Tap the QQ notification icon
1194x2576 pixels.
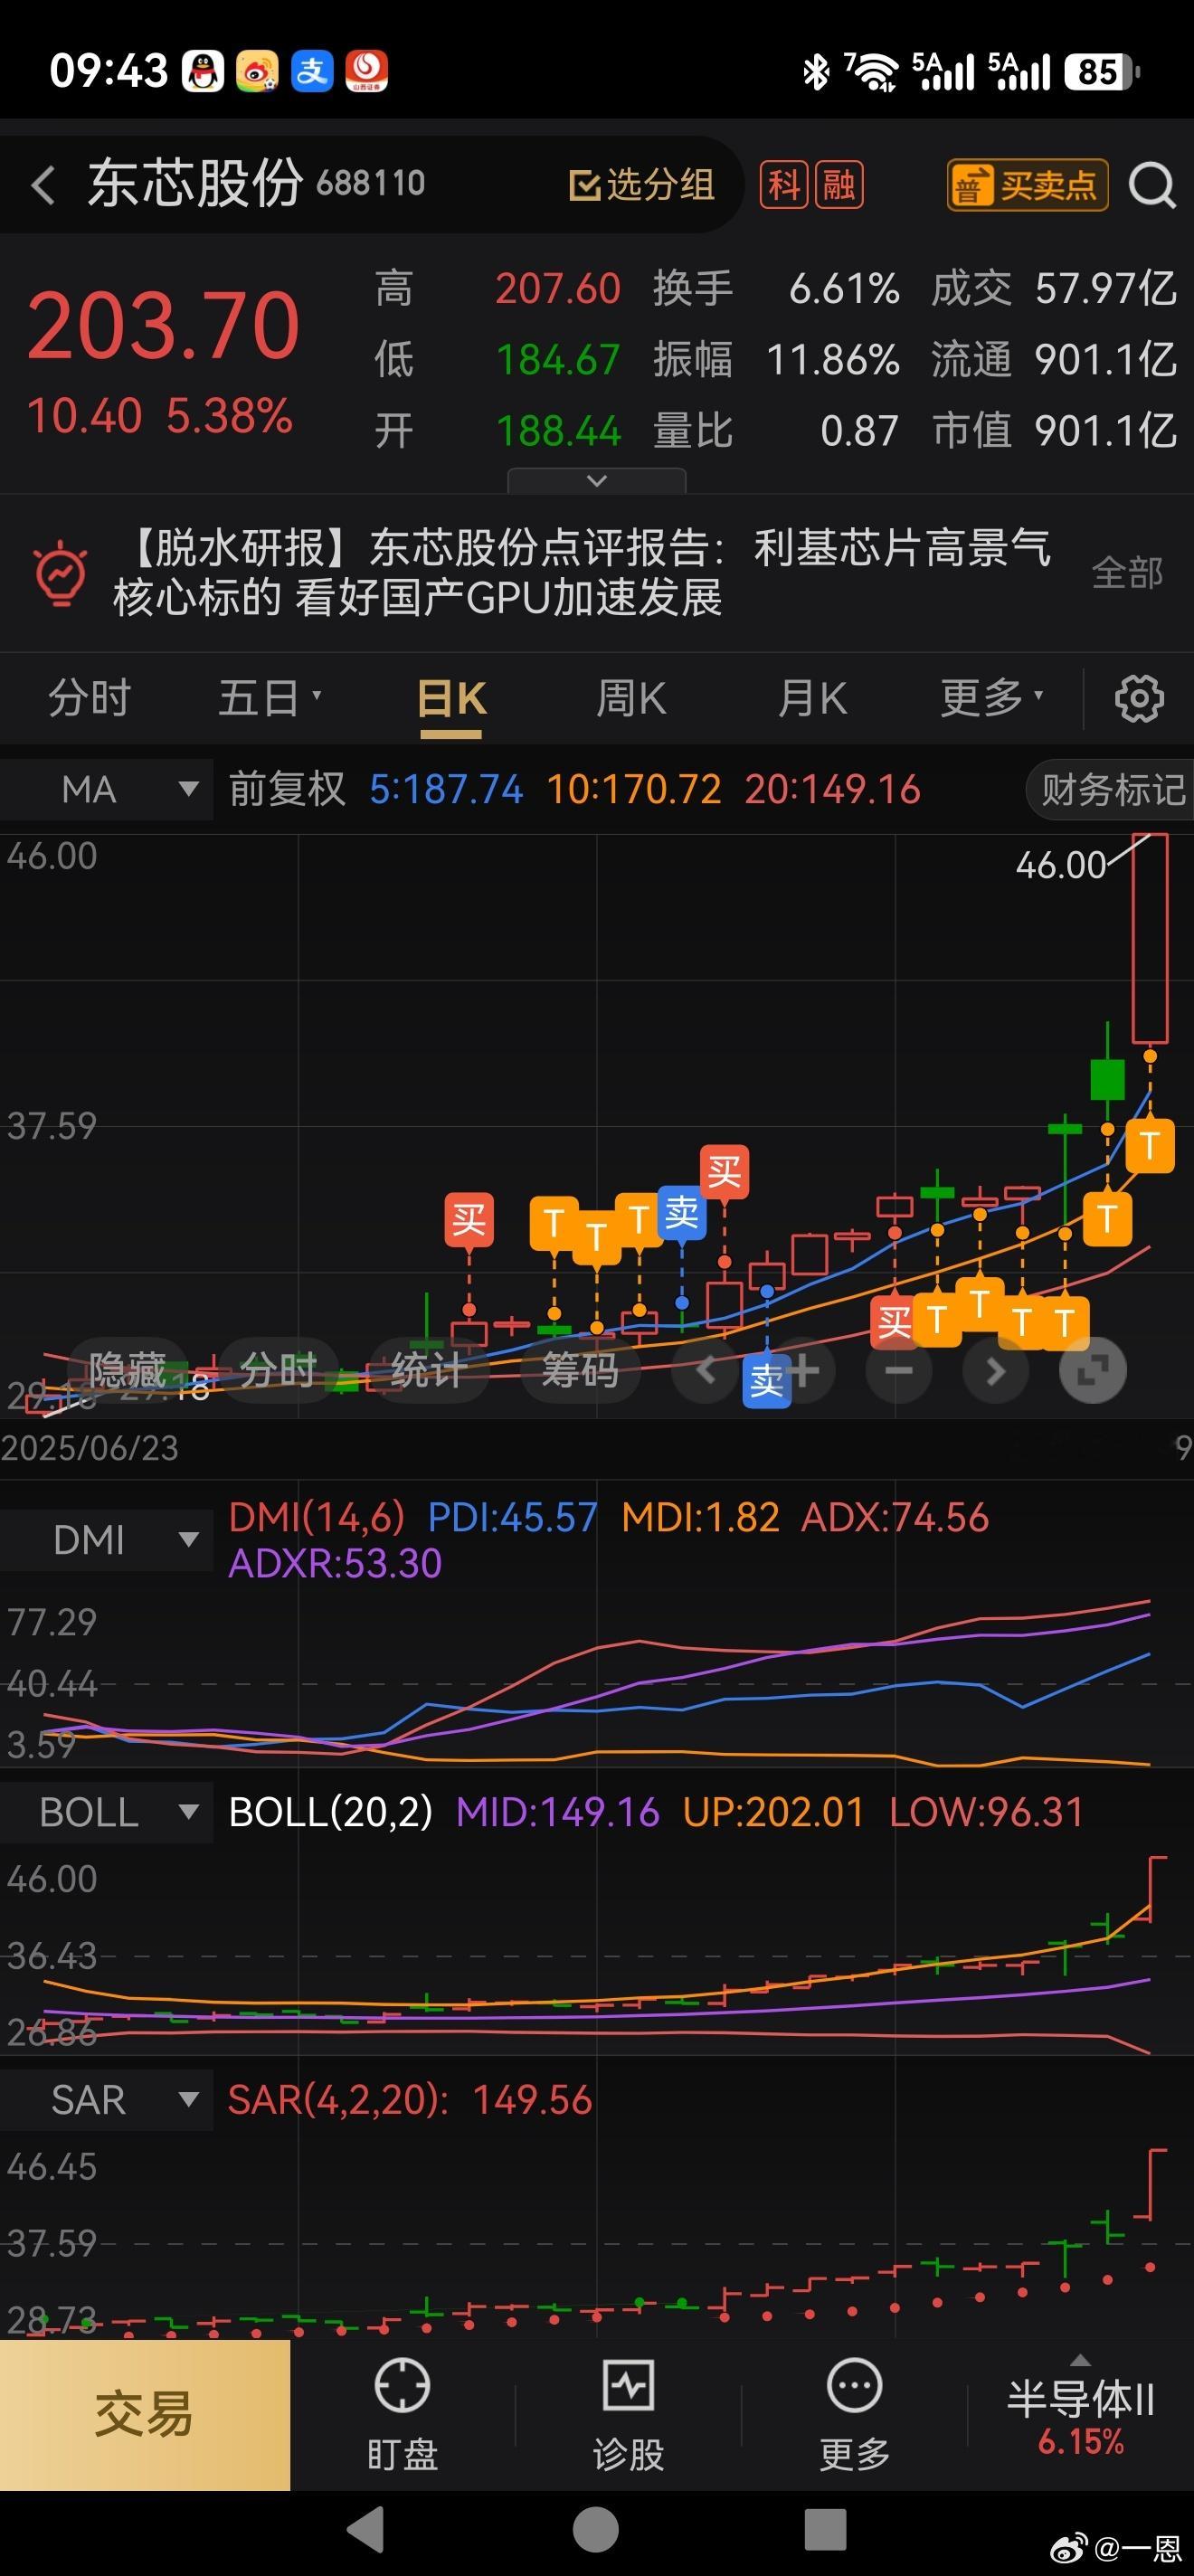pyautogui.click(x=203, y=72)
